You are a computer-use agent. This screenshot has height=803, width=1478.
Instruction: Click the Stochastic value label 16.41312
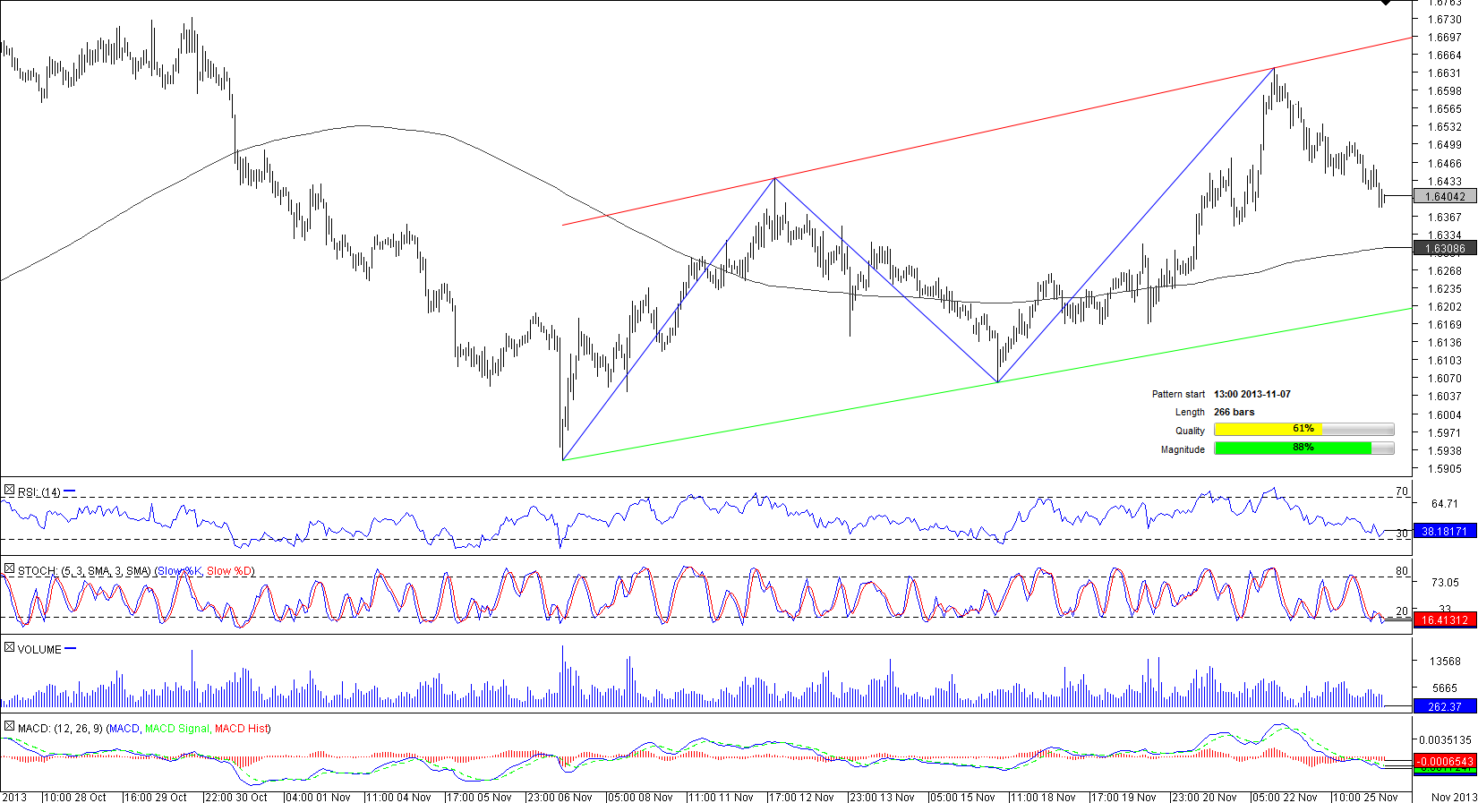tap(1445, 620)
